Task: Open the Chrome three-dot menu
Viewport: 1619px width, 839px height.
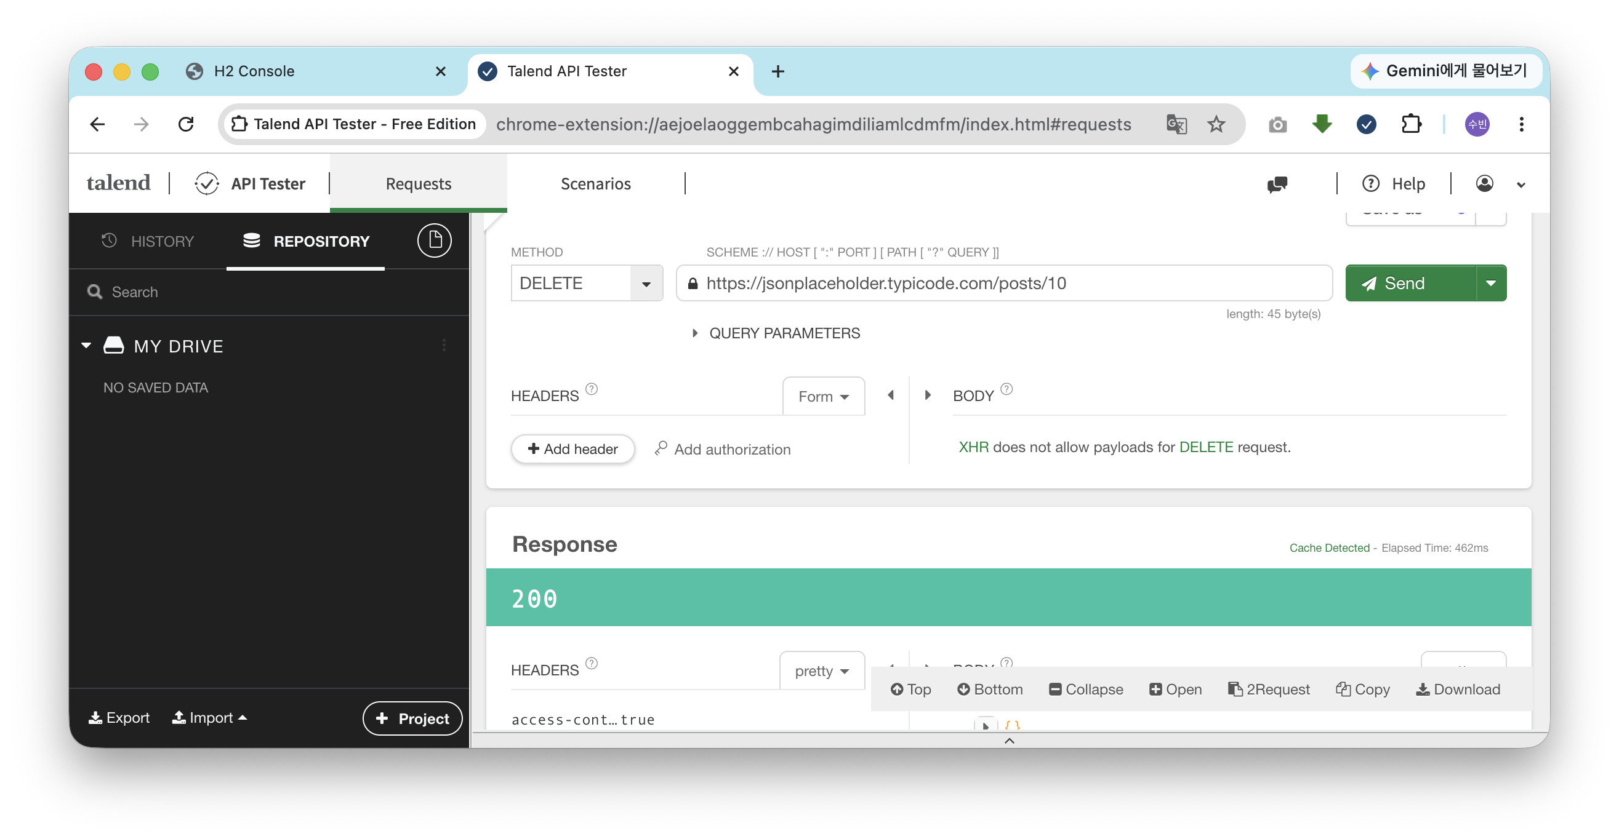Action: click(1522, 124)
